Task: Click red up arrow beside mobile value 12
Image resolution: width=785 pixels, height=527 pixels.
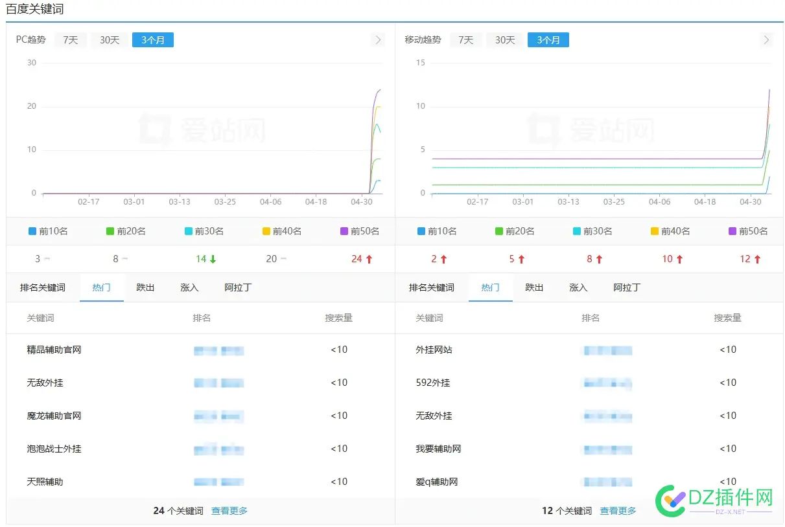Action: pyautogui.click(x=757, y=259)
